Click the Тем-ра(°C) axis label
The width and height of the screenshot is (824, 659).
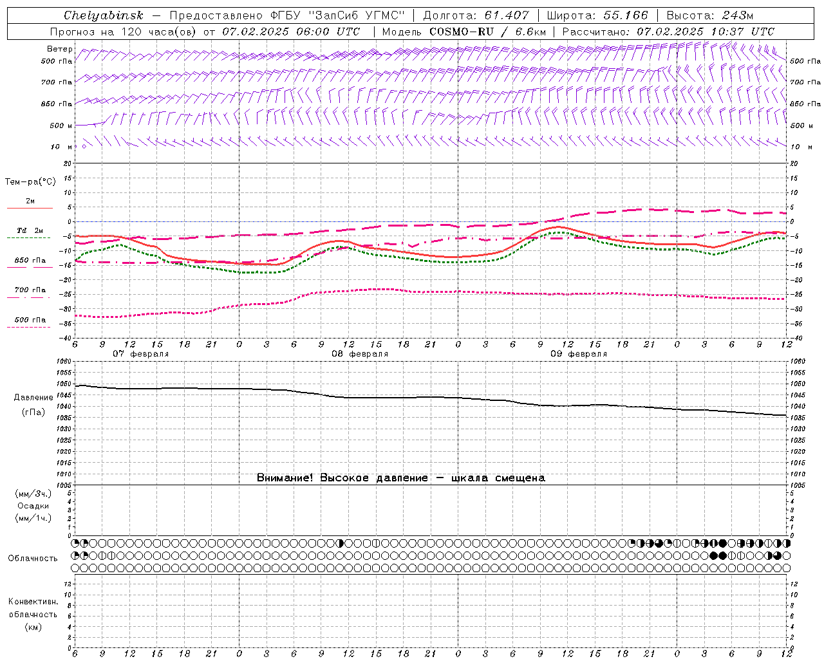coord(30,182)
